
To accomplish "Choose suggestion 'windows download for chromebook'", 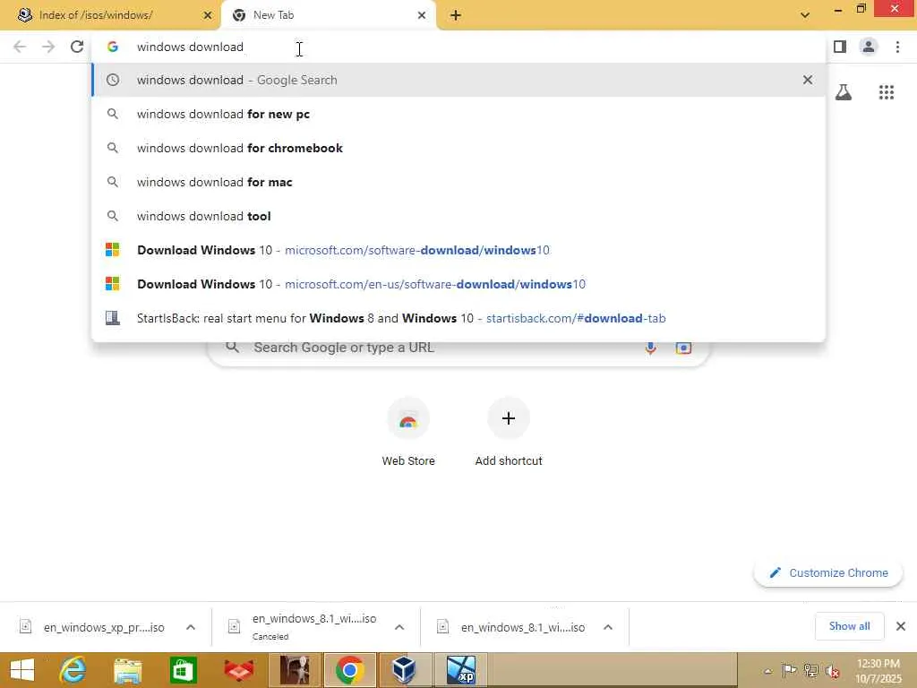I will [458, 148].
